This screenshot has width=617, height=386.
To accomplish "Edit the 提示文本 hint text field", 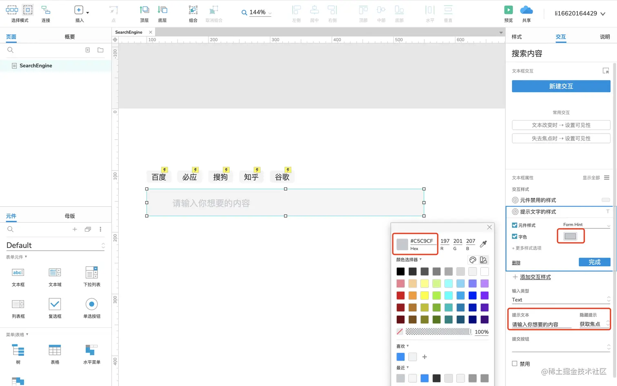I will (x=542, y=324).
